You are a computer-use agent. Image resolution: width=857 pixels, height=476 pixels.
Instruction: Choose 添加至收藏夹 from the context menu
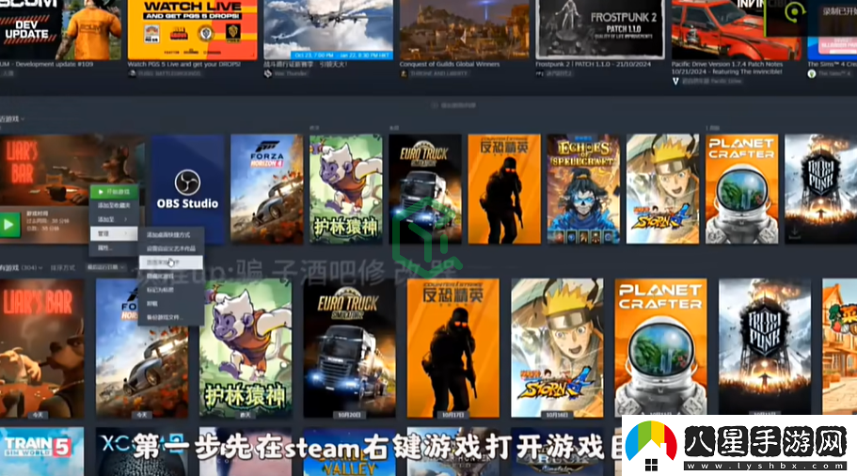(x=114, y=205)
